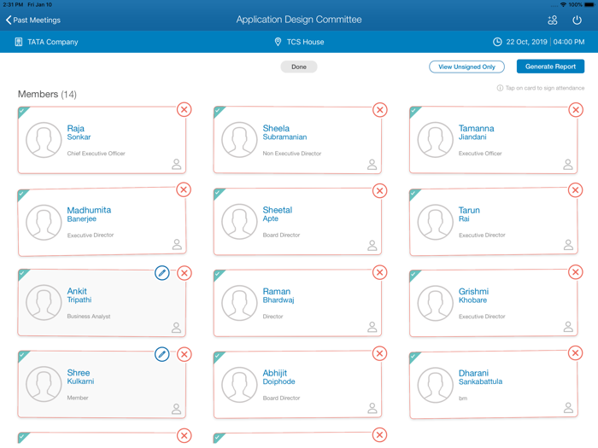Click Chief Executive Officer title text
This screenshot has width=598, height=448.
pos(96,154)
